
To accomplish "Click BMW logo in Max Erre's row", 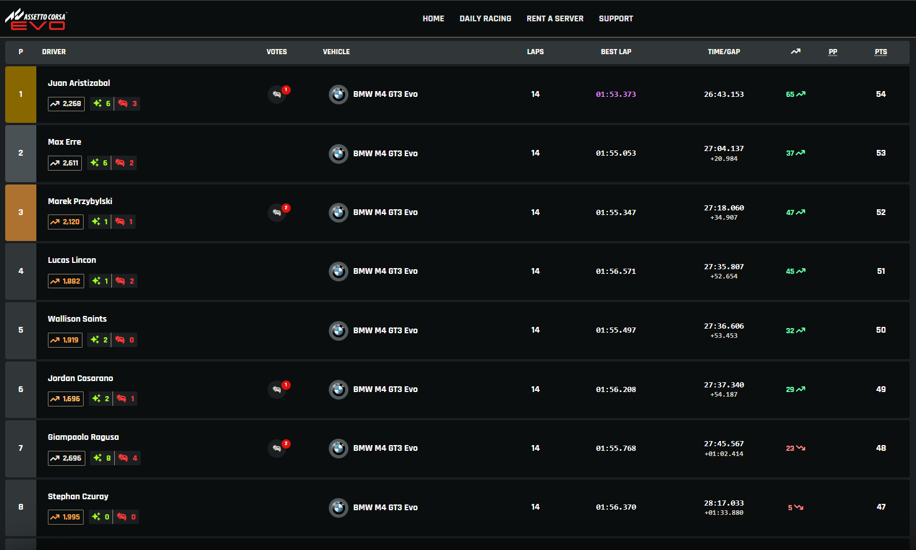I will click(339, 153).
